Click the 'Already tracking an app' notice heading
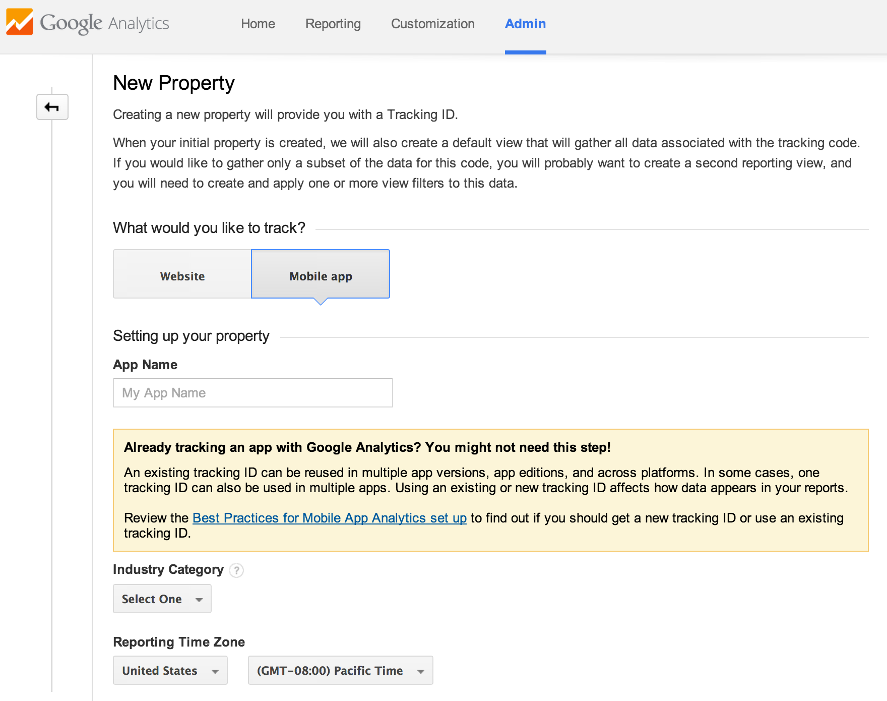 (x=367, y=447)
